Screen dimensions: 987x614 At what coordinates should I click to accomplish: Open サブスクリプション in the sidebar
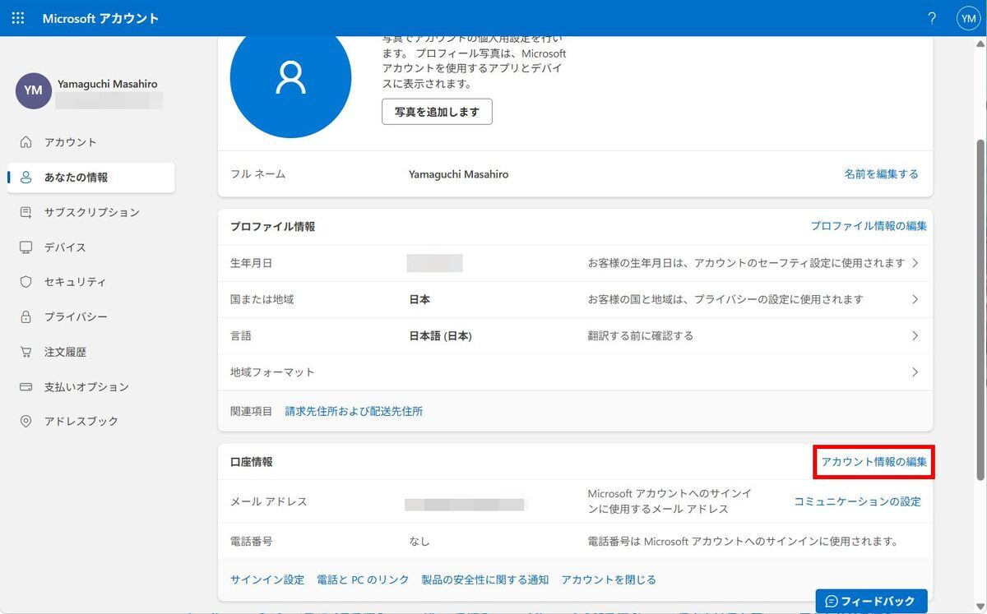[x=90, y=212]
